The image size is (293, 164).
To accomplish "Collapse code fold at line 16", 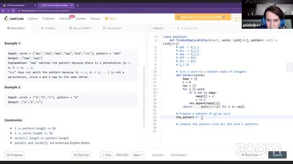I will point(158,92).
